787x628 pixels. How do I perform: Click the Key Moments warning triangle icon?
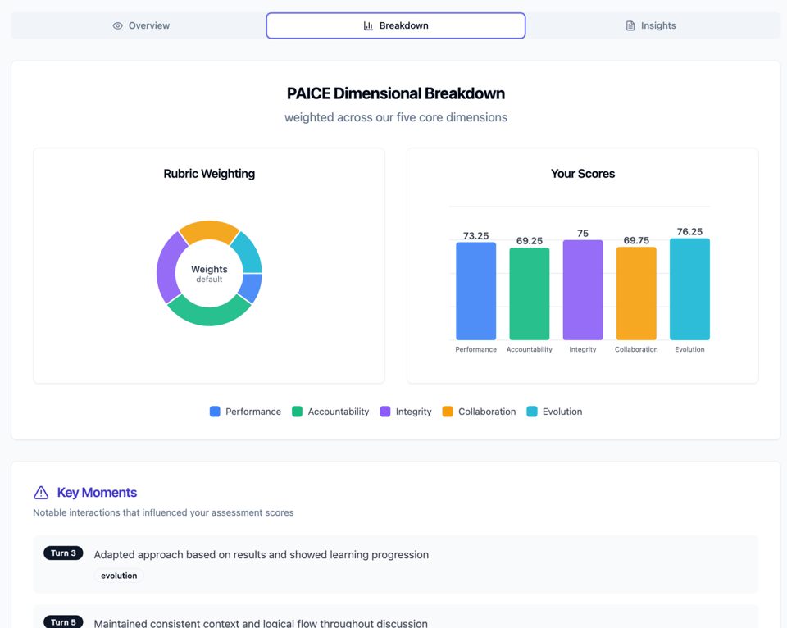[41, 493]
